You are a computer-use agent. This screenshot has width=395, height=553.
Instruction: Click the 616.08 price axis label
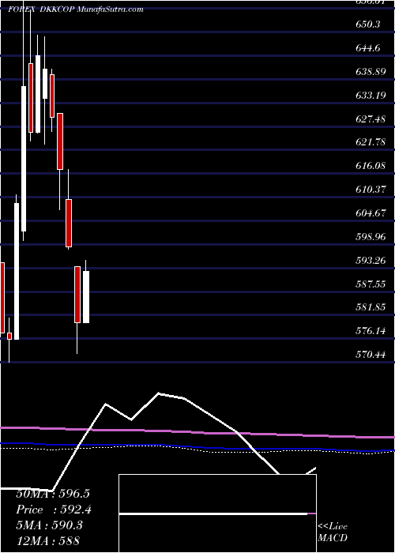pos(371,166)
